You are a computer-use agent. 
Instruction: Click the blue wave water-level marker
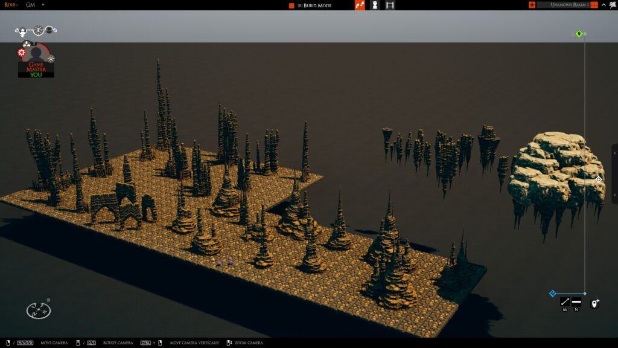click(x=552, y=294)
